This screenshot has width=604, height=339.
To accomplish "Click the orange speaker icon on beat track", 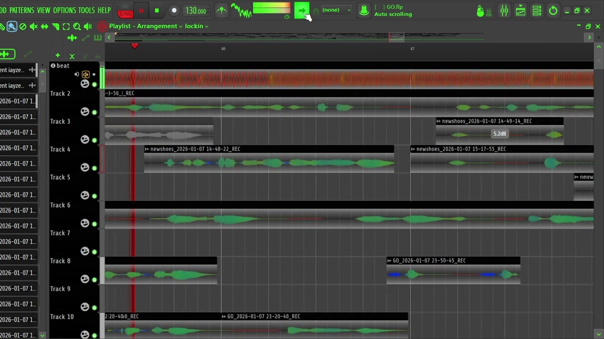I will [x=85, y=74].
